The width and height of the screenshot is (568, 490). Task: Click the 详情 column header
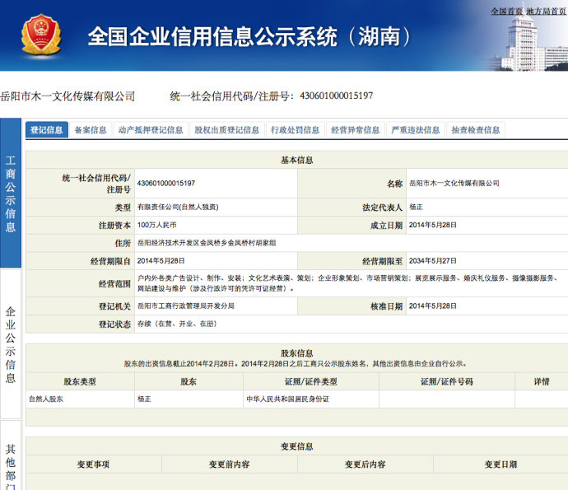click(x=542, y=381)
